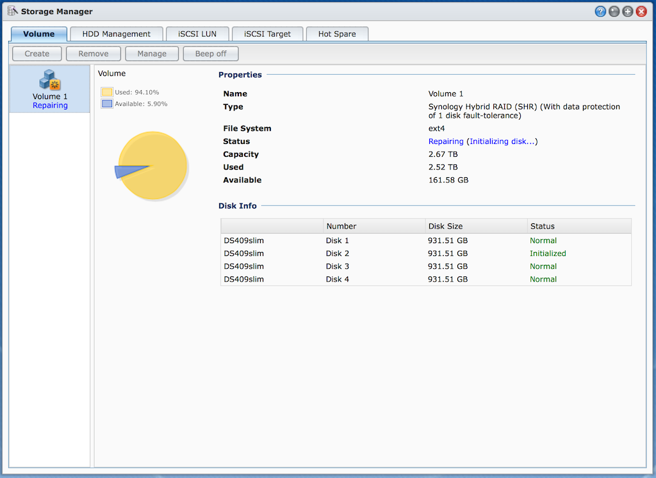Click the 'Used: 94.10%' legend text
This screenshot has height=478, width=656.
137,92
